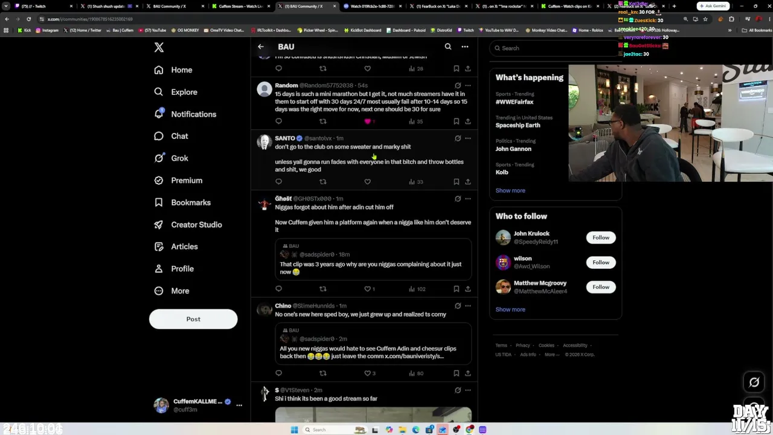Click the X logo in the sidebar

pyautogui.click(x=159, y=47)
